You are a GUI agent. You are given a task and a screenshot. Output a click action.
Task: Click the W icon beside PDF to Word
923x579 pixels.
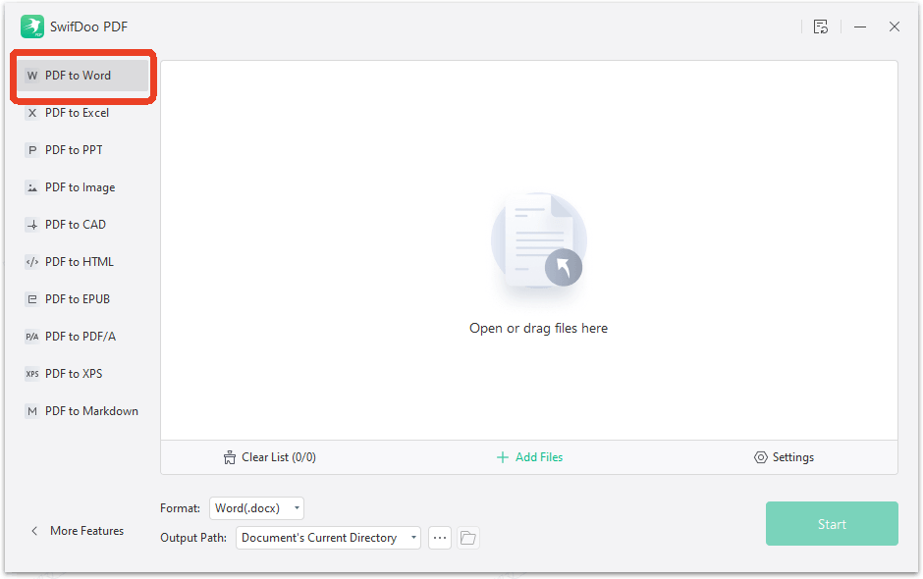click(32, 76)
